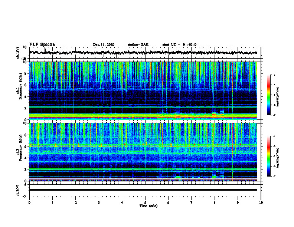Viewport: 294px width, 227px height.
Task: Click the ch.1 voltage waveform trace
Action: [143, 53]
